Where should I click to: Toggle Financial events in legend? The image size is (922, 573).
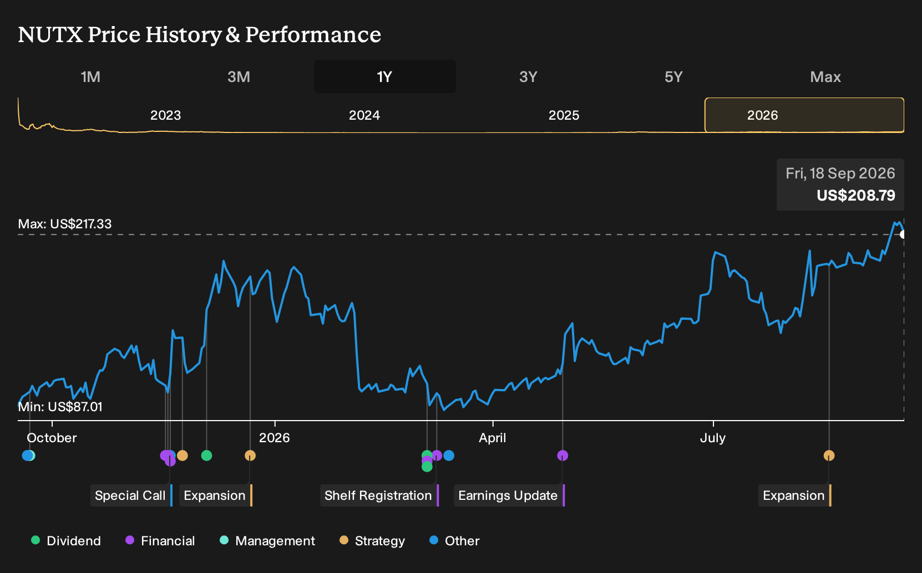pyautogui.click(x=160, y=541)
